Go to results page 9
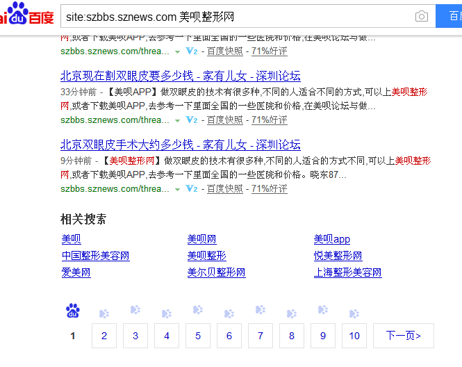Screen dimensions: 462x367 pyautogui.click(x=323, y=336)
